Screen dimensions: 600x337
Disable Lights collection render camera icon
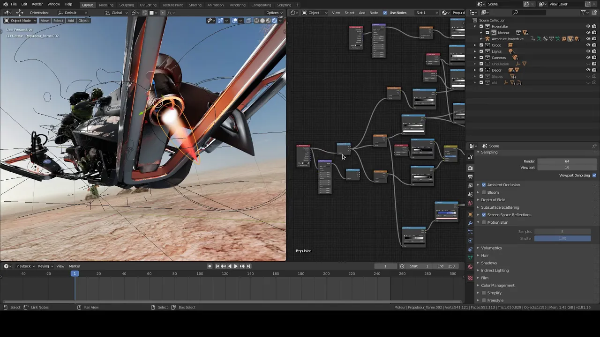click(x=594, y=51)
